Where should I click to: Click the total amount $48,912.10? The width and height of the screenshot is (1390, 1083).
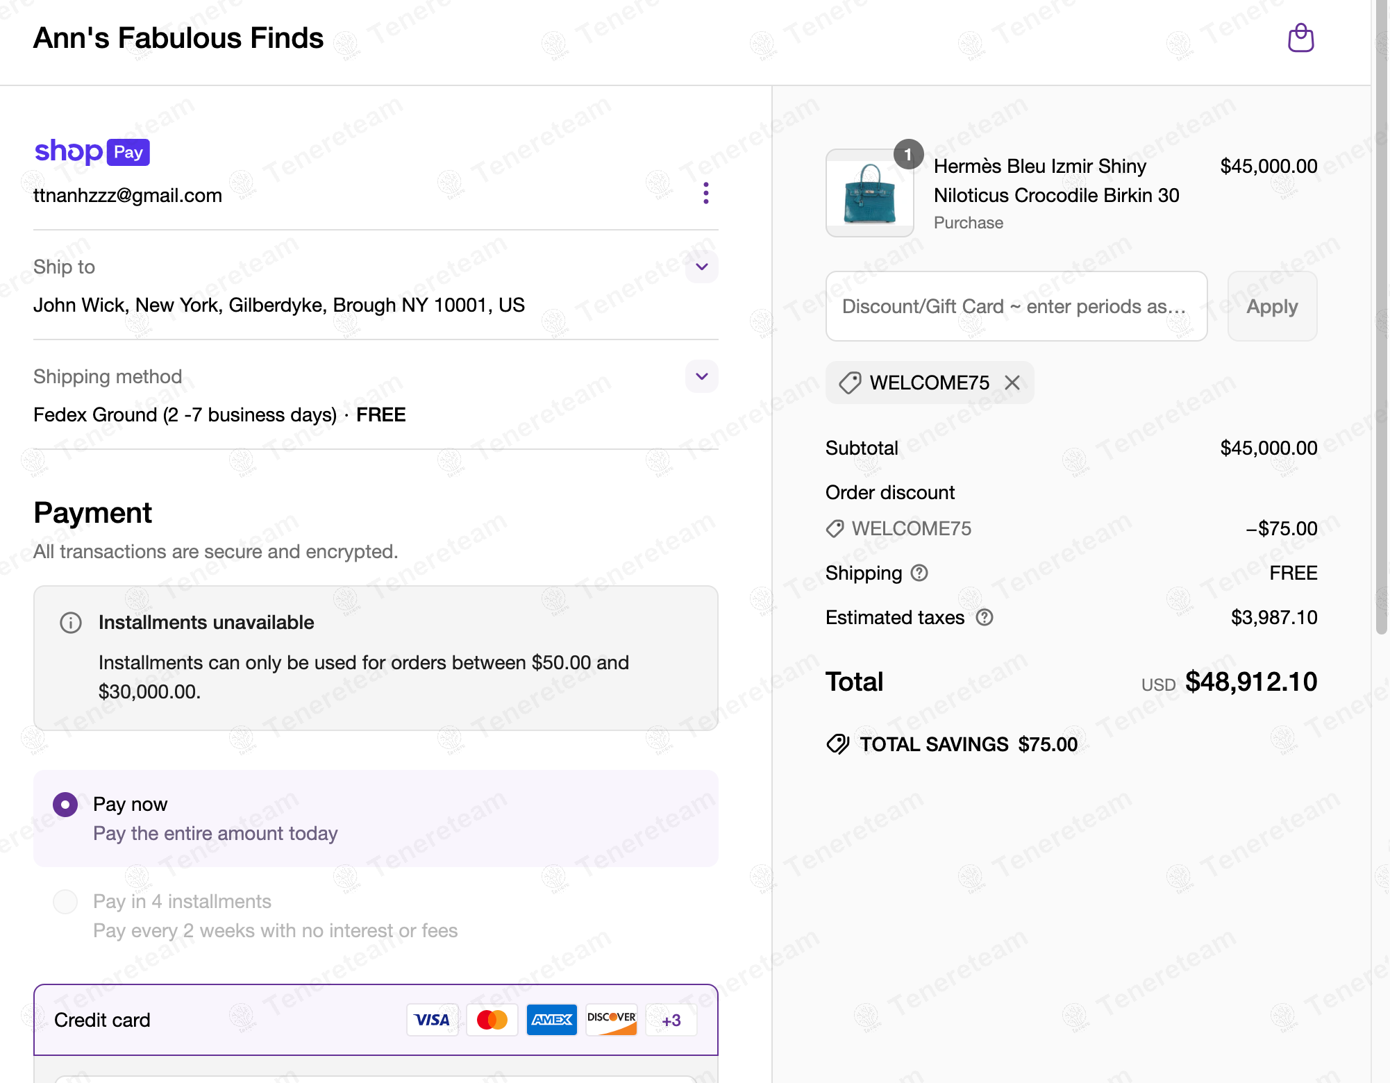click(x=1251, y=682)
